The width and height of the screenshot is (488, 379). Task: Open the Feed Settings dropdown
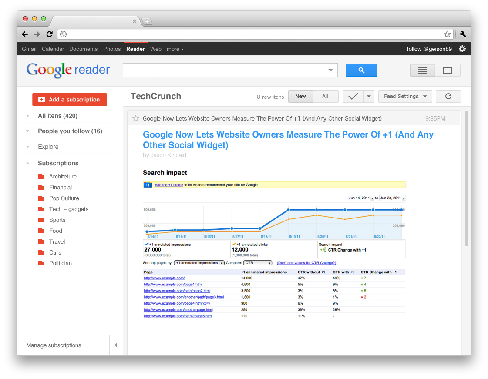(x=405, y=97)
